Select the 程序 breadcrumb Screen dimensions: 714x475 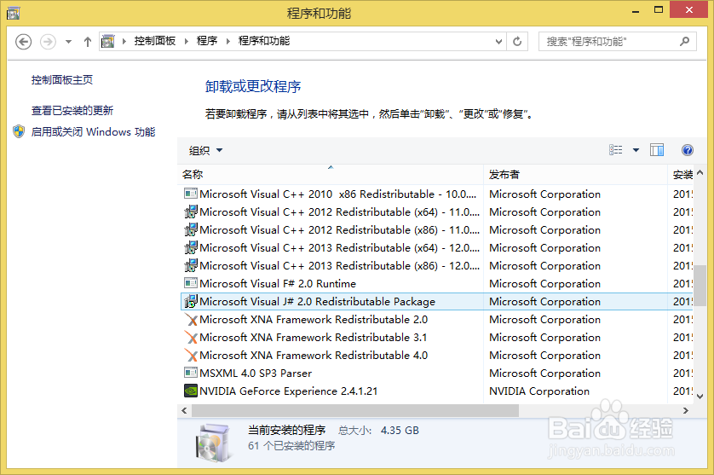[207, 41]
